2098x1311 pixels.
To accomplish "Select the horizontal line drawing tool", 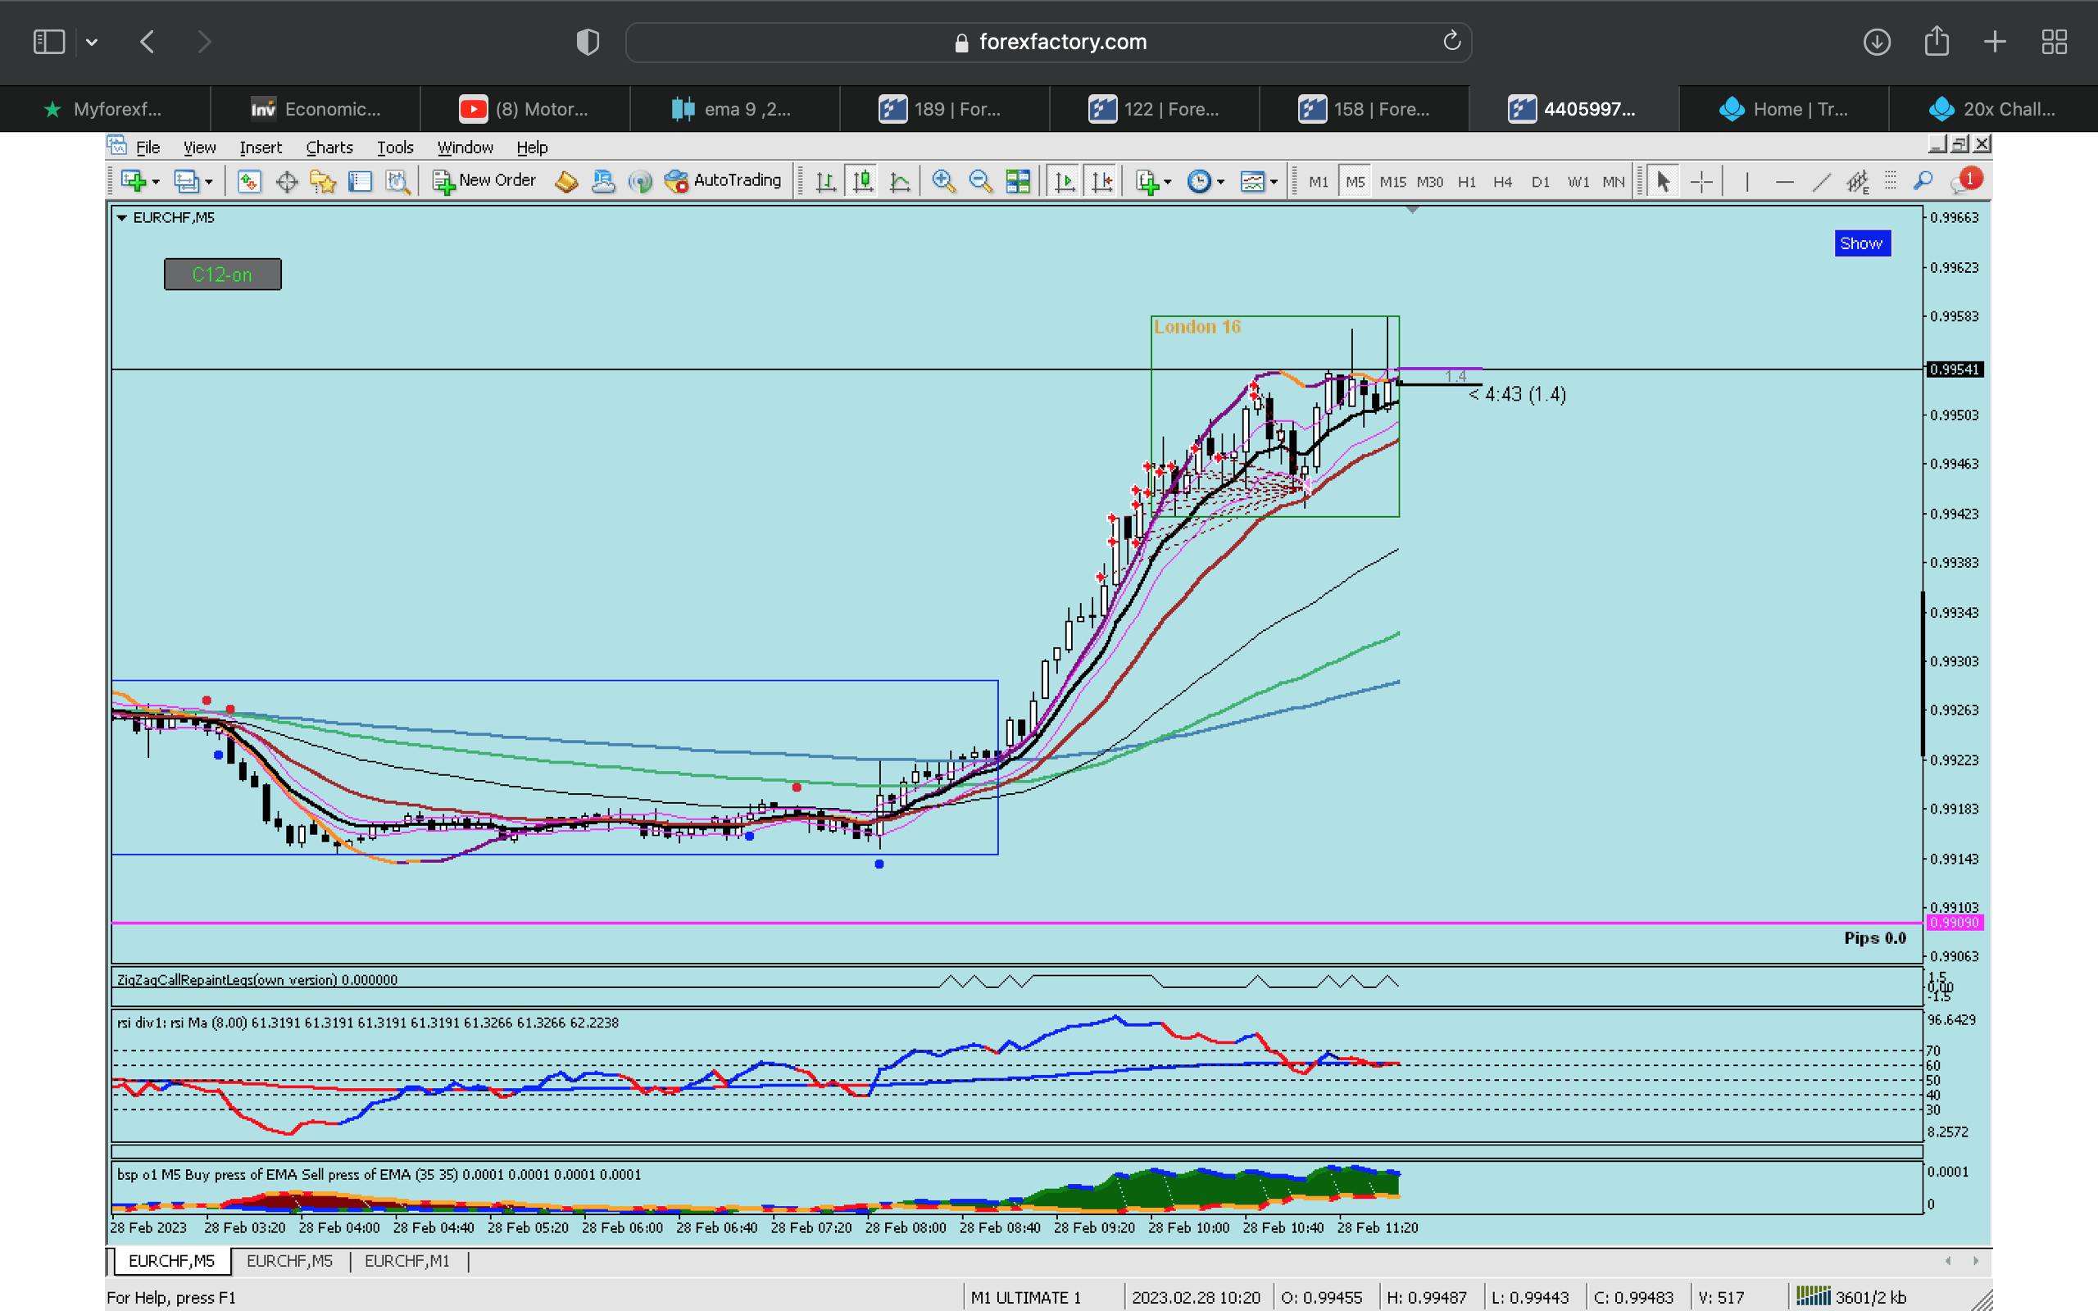I will point(1784,182).
